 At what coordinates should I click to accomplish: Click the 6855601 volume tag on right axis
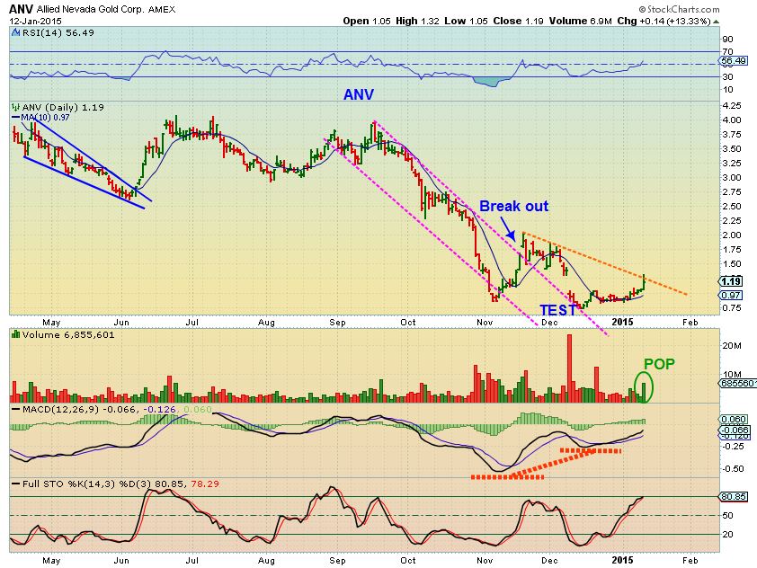click(x=737, y=383)
